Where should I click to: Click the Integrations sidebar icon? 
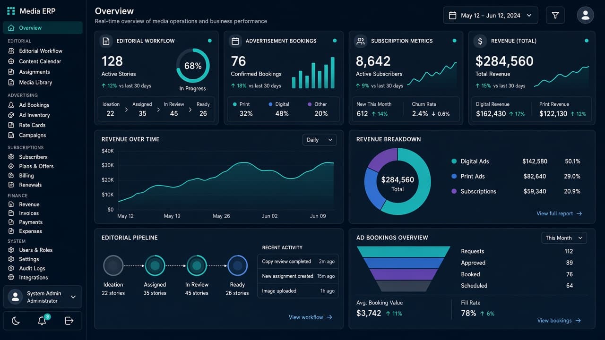pos(11,278)
